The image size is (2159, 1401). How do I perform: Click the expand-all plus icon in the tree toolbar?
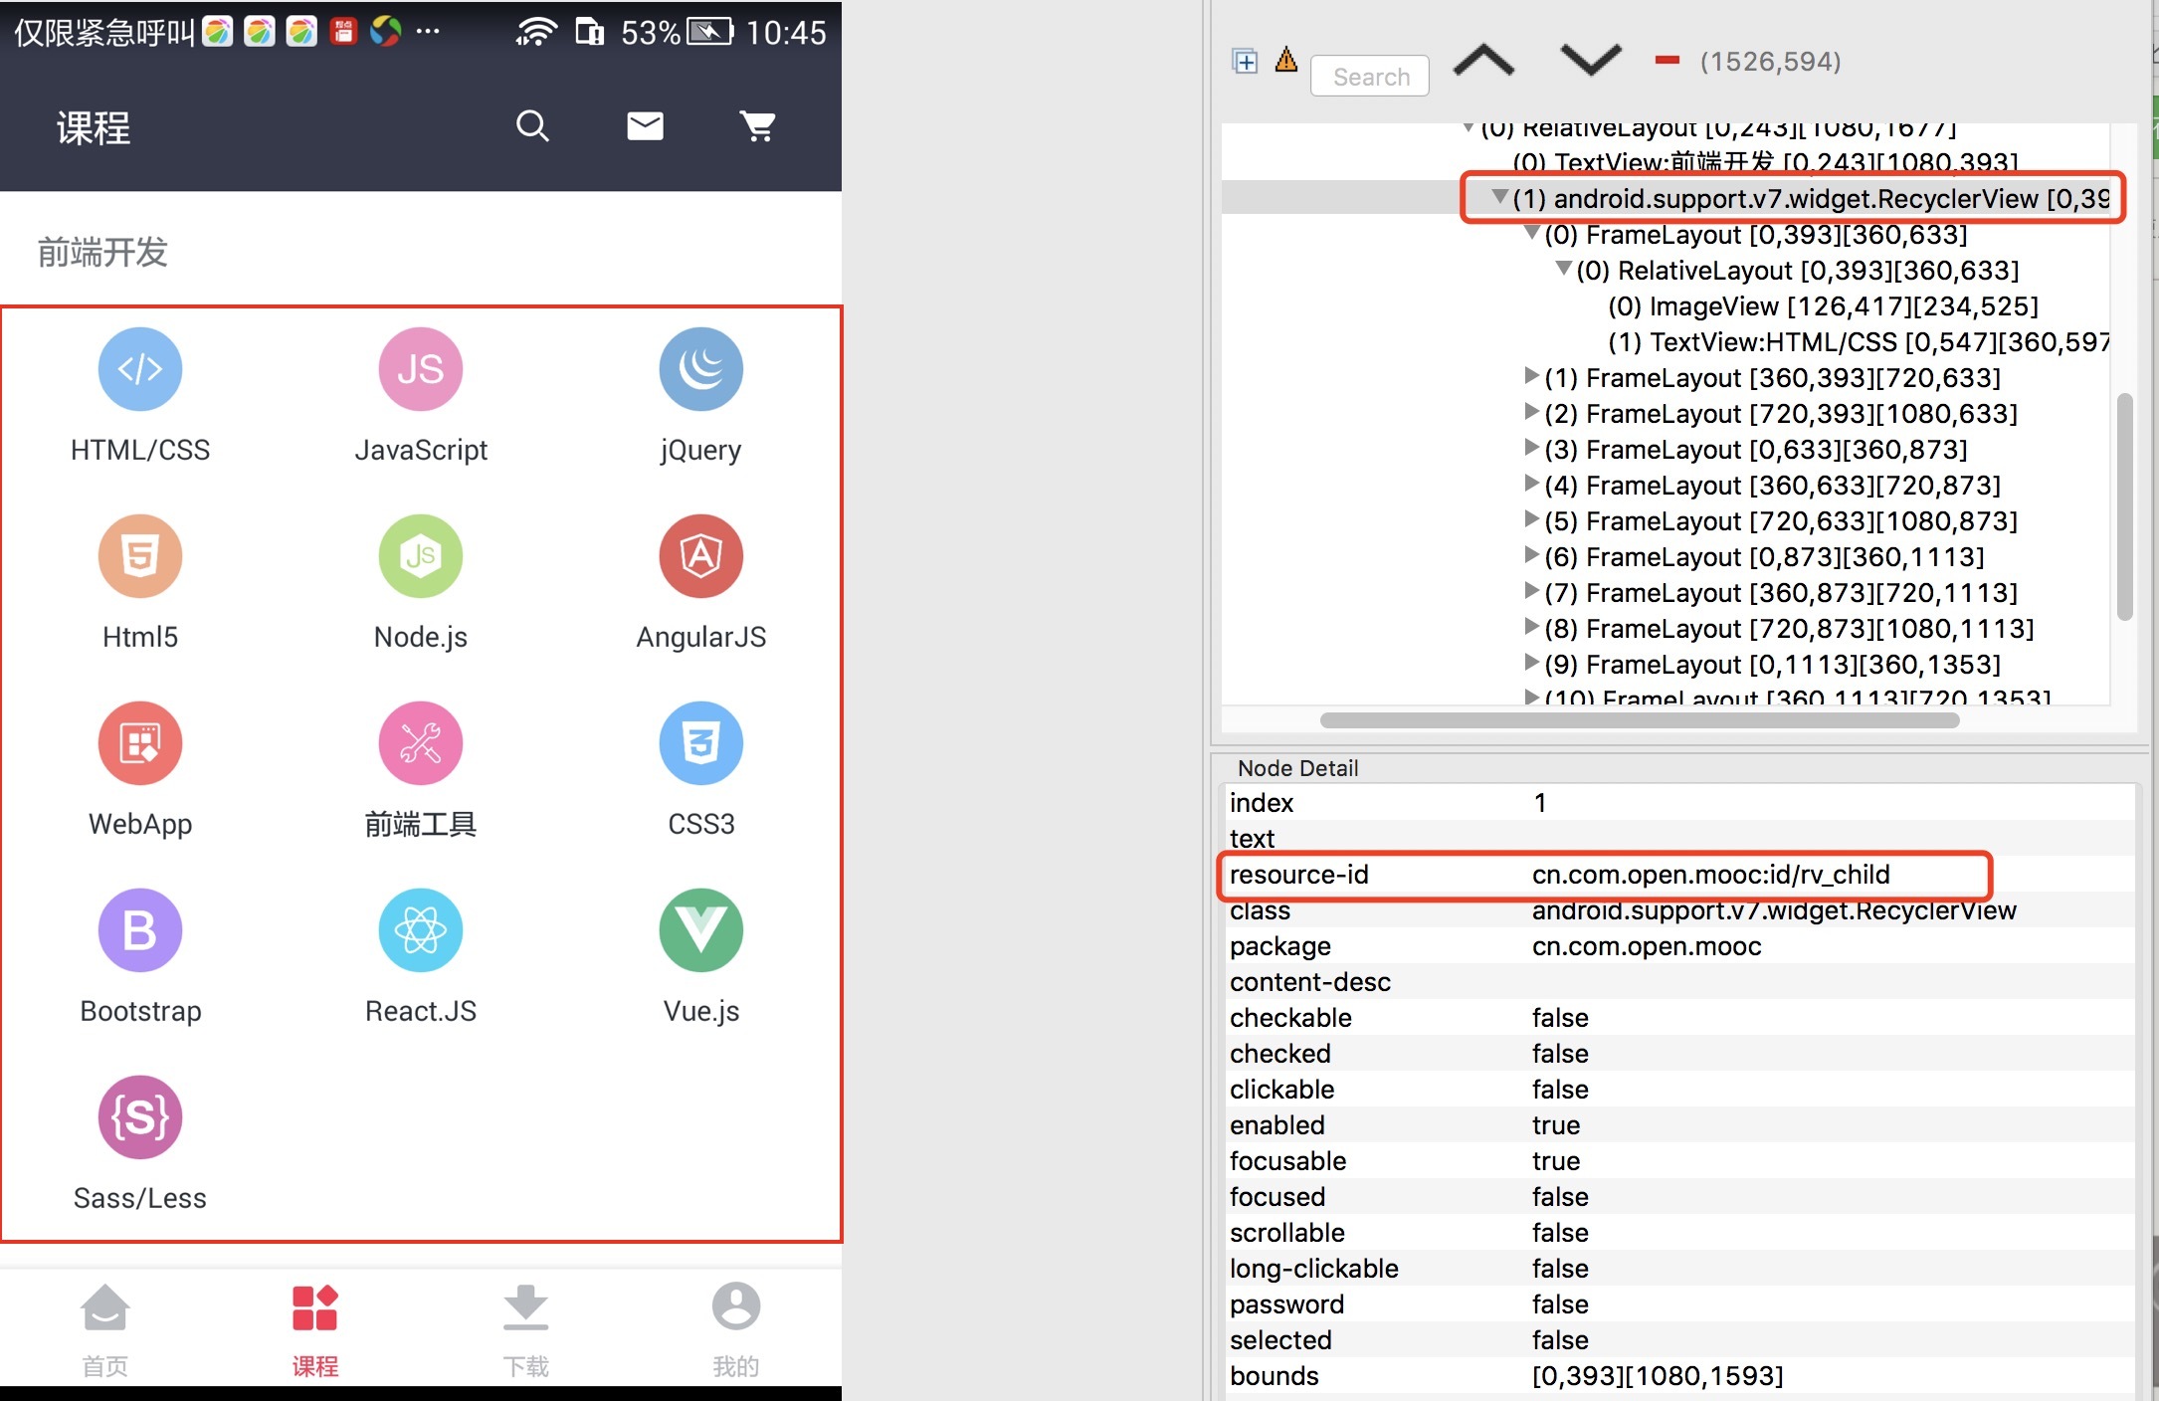pyautogui.click(x=1245, y=61)
